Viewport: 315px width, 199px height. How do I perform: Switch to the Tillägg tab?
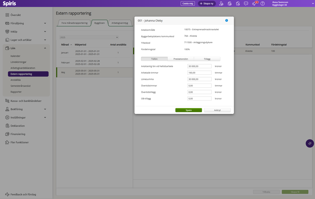point(207,59)
